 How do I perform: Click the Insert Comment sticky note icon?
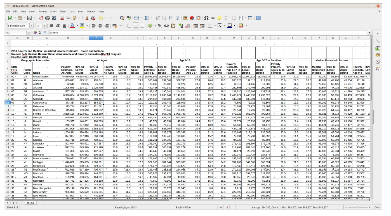coord(220,18)
